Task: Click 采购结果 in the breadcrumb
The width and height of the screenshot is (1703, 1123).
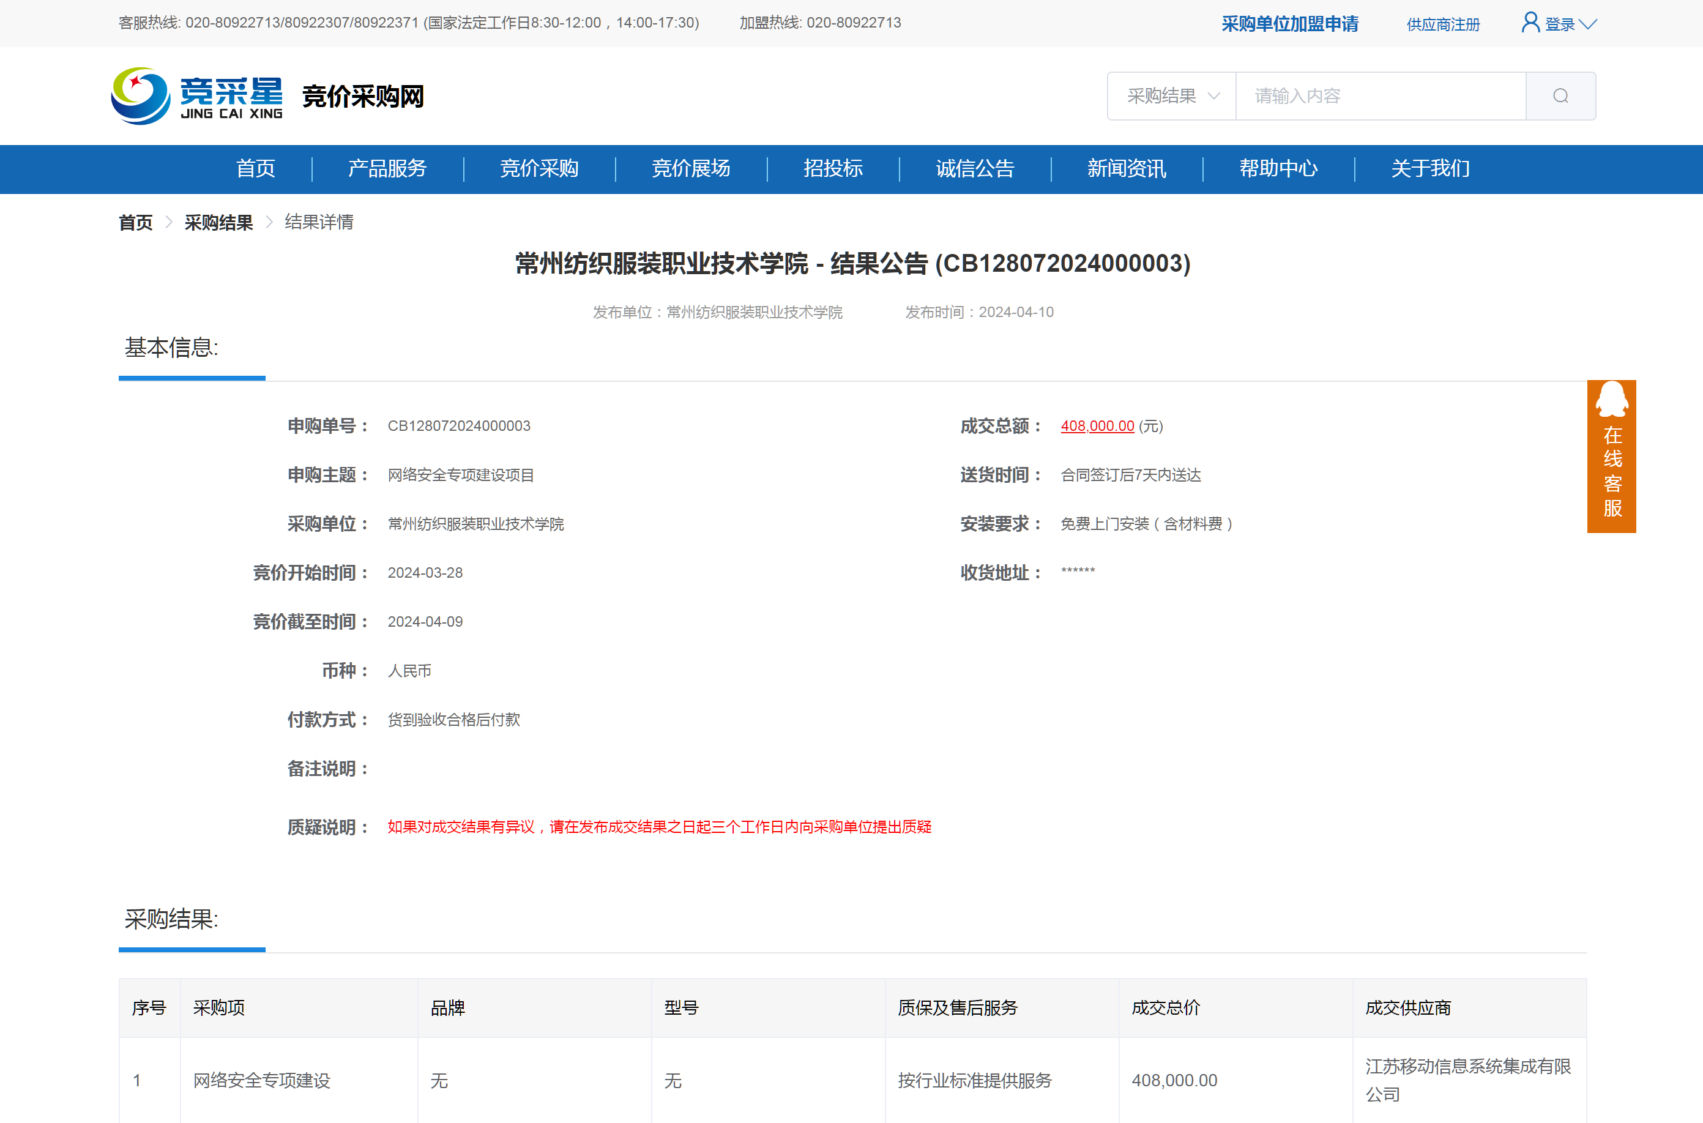Action: [218, 223]
